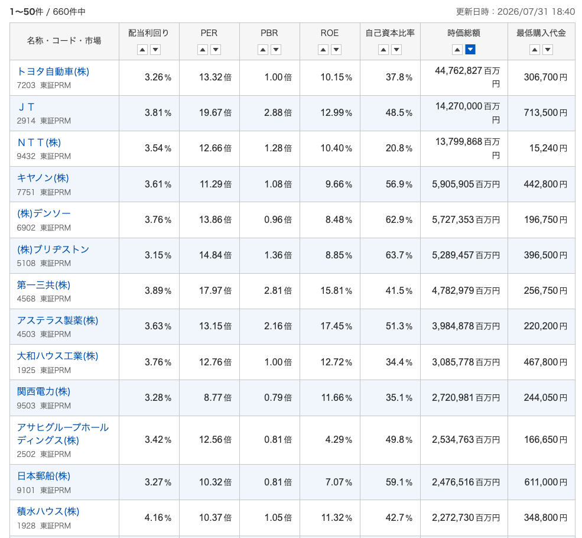
Task: Sort ROE column descending
Action: (x=336, y=50)
